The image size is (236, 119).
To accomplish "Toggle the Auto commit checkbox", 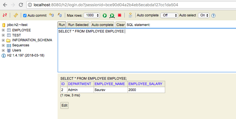I will (25, 15).
